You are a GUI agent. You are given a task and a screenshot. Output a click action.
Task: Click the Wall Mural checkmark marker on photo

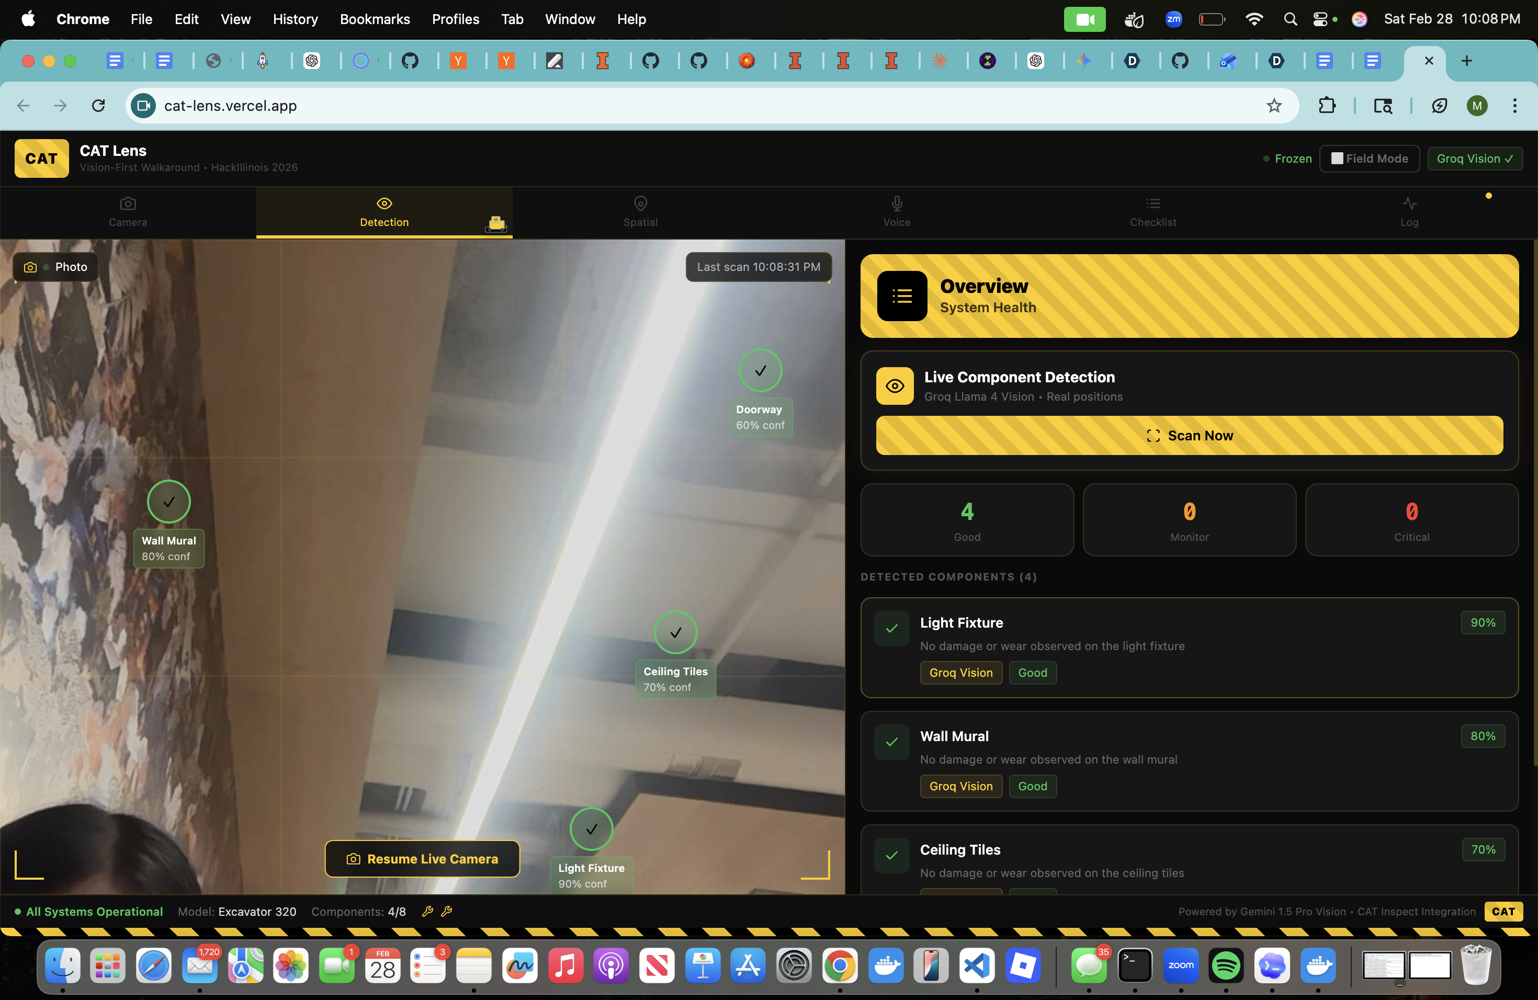tap(168, 501)
